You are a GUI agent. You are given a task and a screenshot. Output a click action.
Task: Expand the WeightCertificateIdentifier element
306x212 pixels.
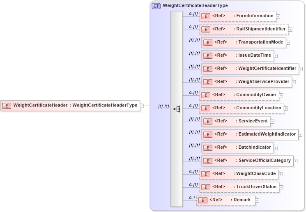(301, 69)
